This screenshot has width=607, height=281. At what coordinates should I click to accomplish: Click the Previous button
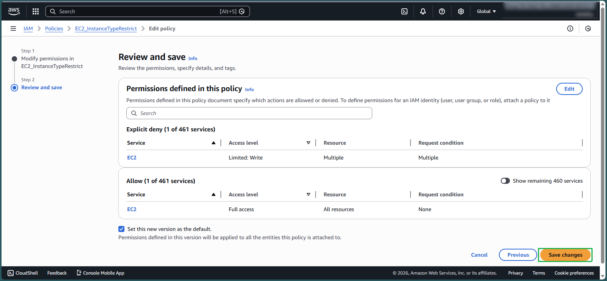pos(518,255)
